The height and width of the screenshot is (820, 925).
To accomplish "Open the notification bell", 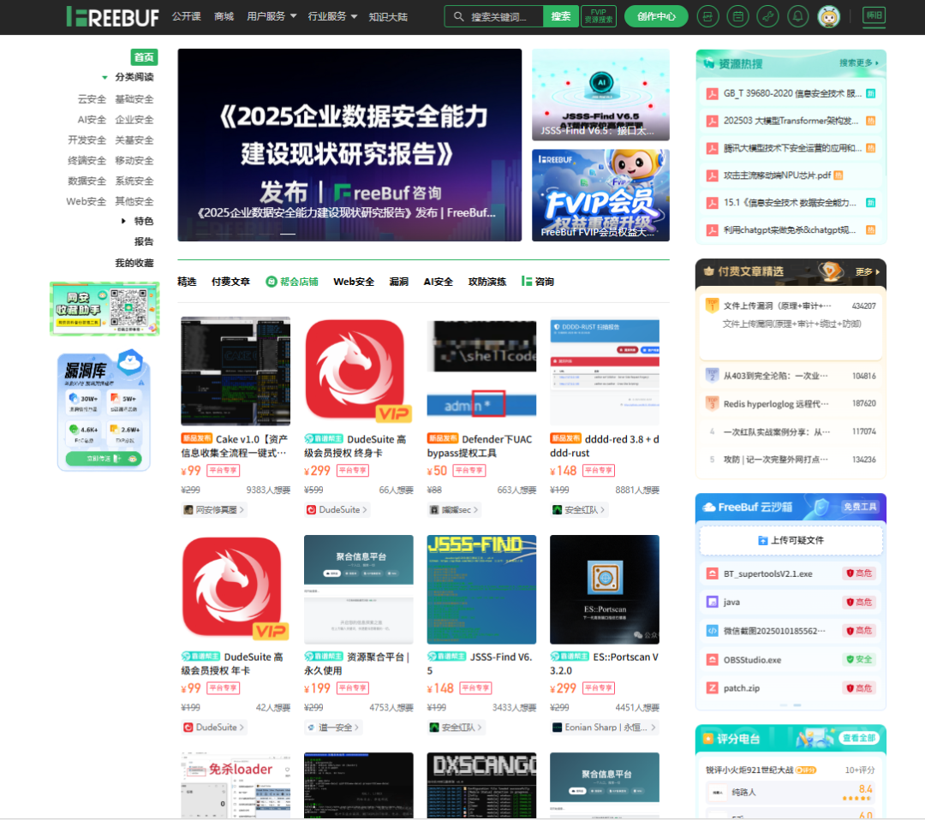I will coord(798,16).
